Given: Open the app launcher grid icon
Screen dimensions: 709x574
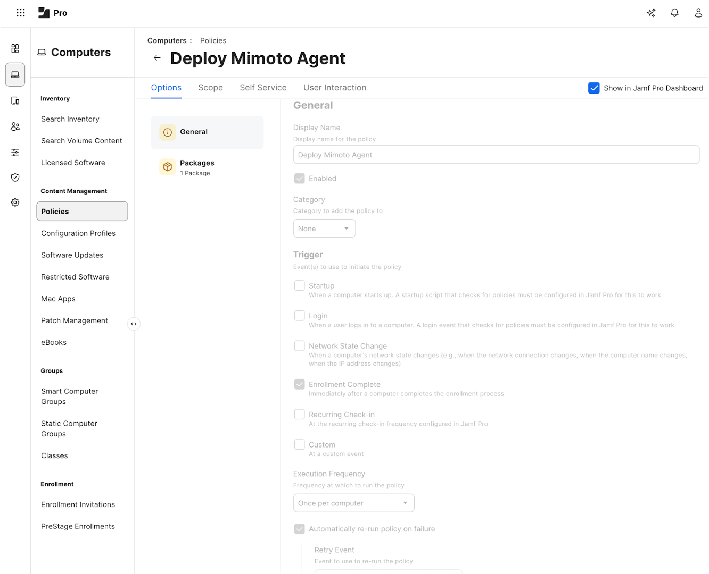Looking at the screenshot, I should coord(21,13).
